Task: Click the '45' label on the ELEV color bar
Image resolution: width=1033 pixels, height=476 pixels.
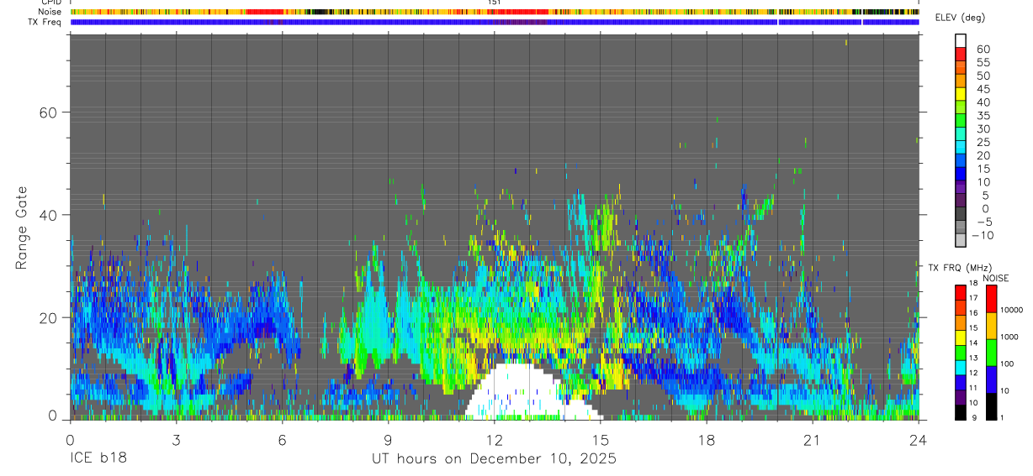Action: tap(983, 89)
